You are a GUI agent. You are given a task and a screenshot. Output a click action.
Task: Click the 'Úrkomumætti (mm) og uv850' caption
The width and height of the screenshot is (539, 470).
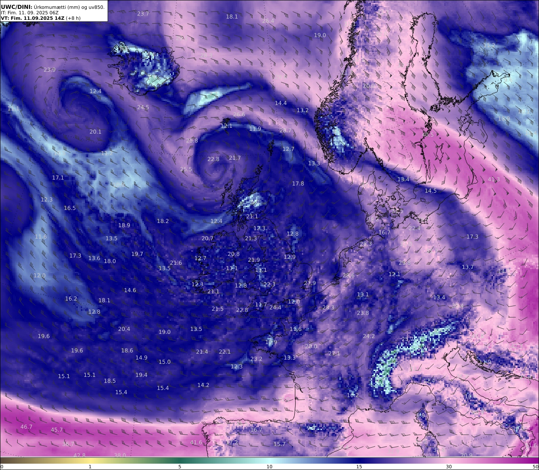click(69, 7)
